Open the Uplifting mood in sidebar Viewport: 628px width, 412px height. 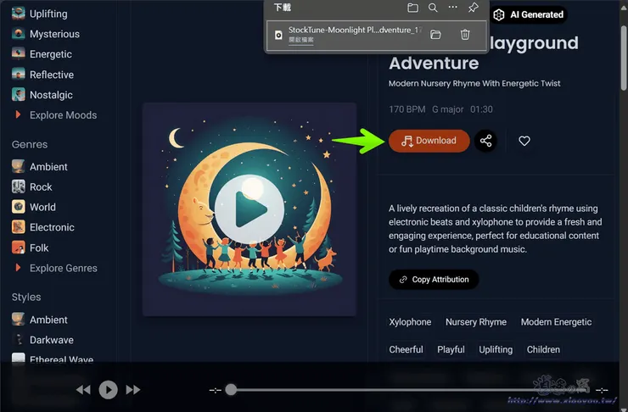pos(40,14)
